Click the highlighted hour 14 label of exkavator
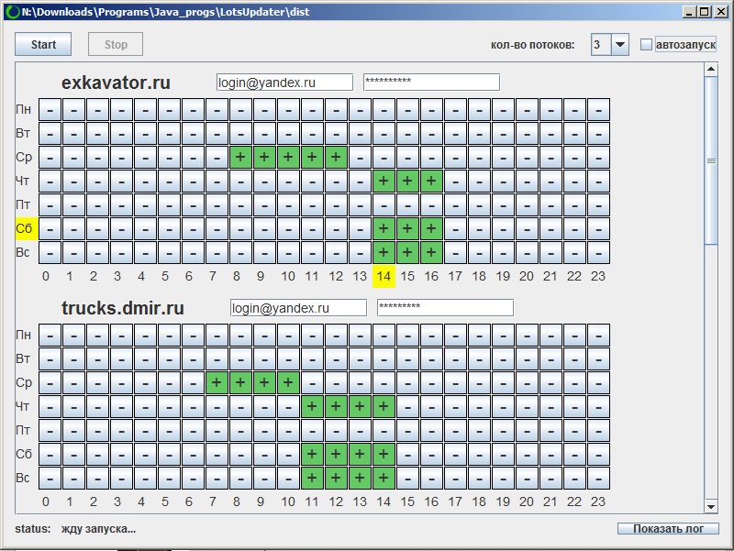The image size is (734, 551). click(x=384, y=277)
